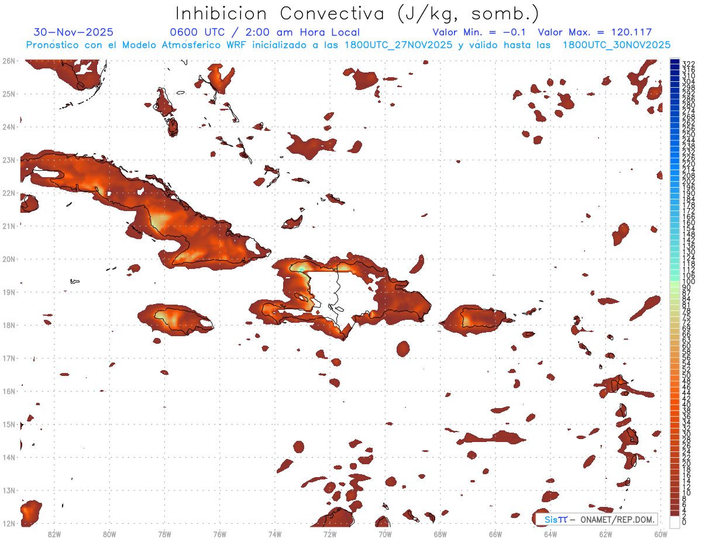Click the color bar value "0"
The height and width of the screenshot is (542, 702).
[x=685, y=522]
